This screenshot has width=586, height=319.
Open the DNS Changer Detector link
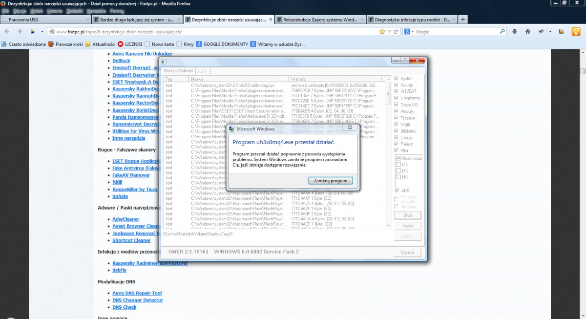point(138,300)
